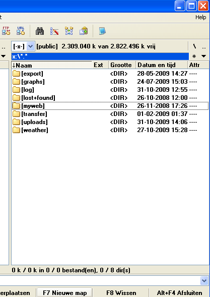Expand the command line history dropdown
Screen dimensions: 210x297
[x=204, y=280]
